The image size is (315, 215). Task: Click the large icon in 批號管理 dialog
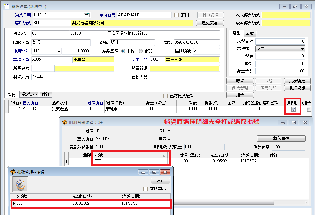click(x=20, y=184)
